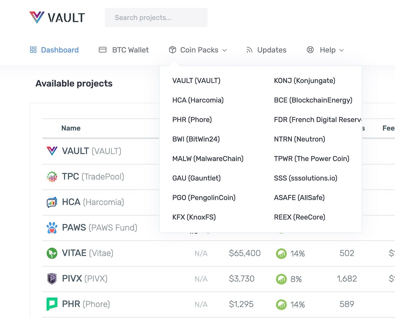Click the VITAE leaf logo
Image resolution: width=395 pixels, height=318 pixels.
tap(52, 253)
